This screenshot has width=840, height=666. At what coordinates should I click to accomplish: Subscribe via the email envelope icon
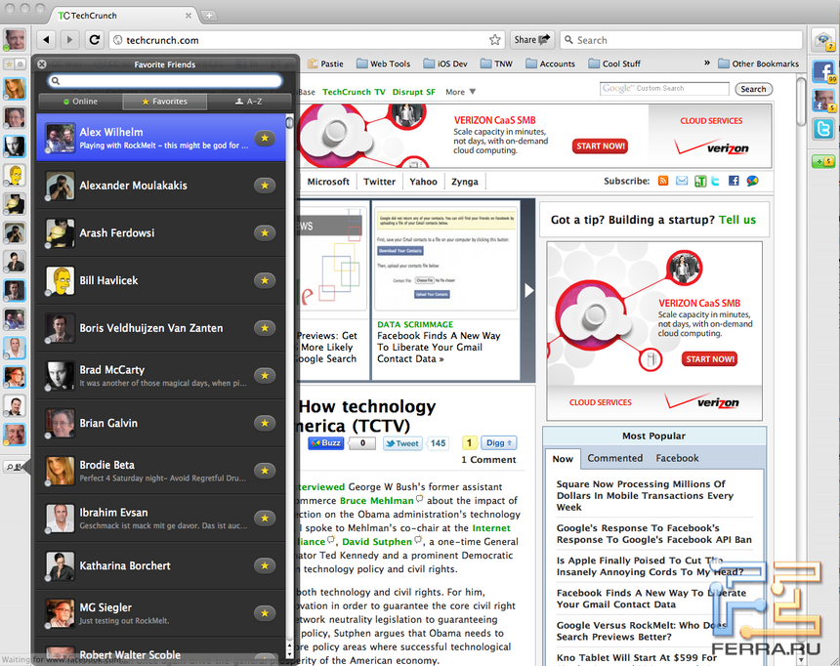(682, 181)
